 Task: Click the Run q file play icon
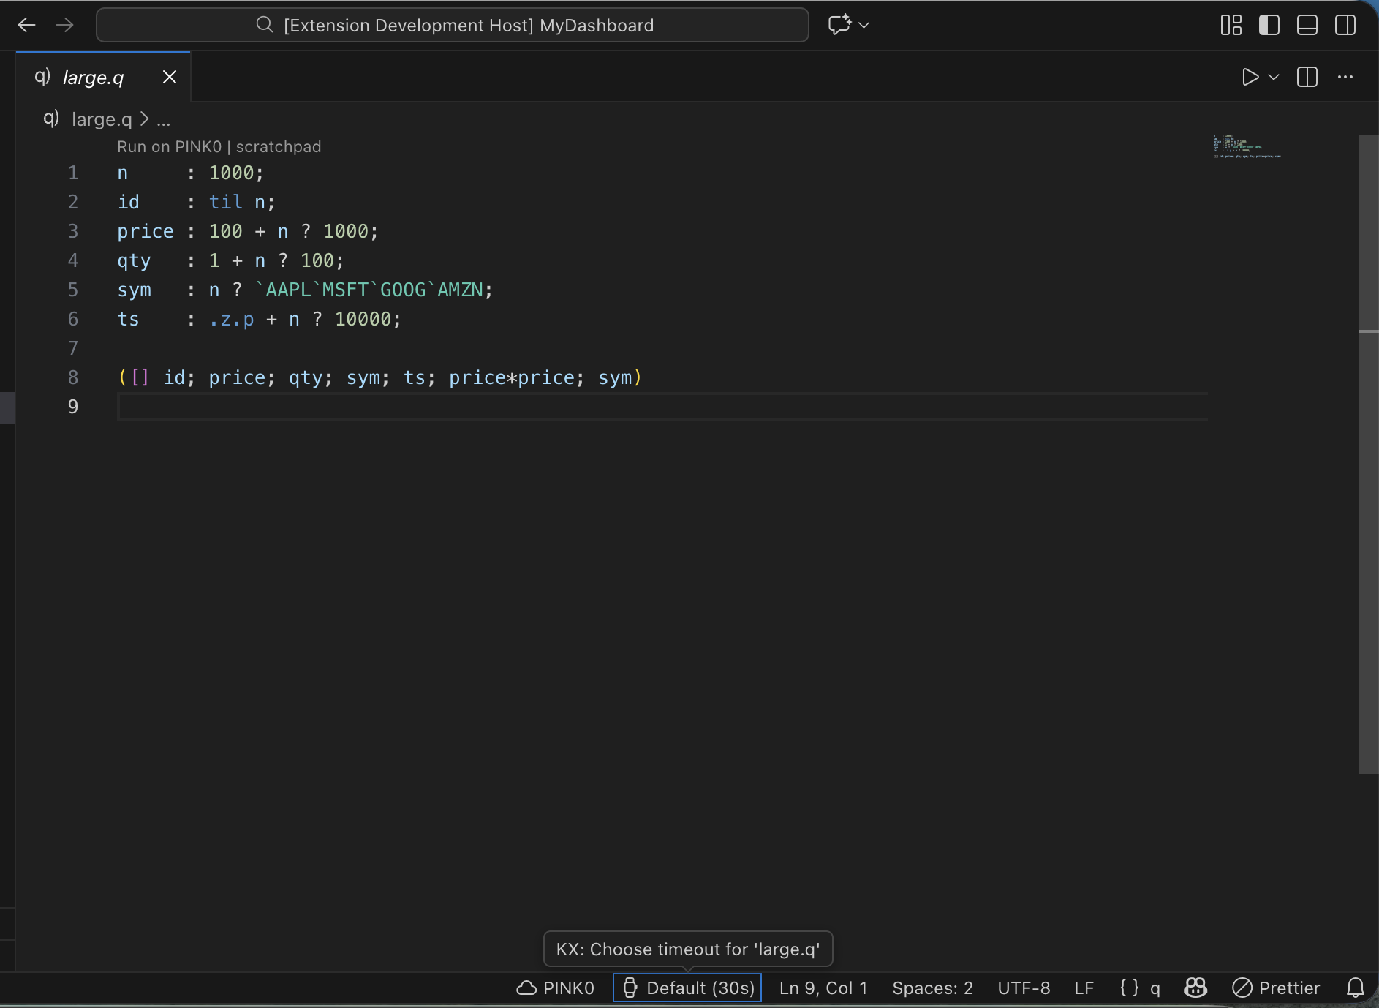tap(1250, 77)
